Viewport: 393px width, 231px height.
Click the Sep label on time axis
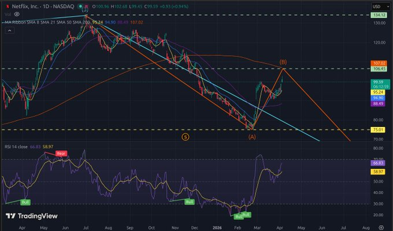(x=130, y=228)
